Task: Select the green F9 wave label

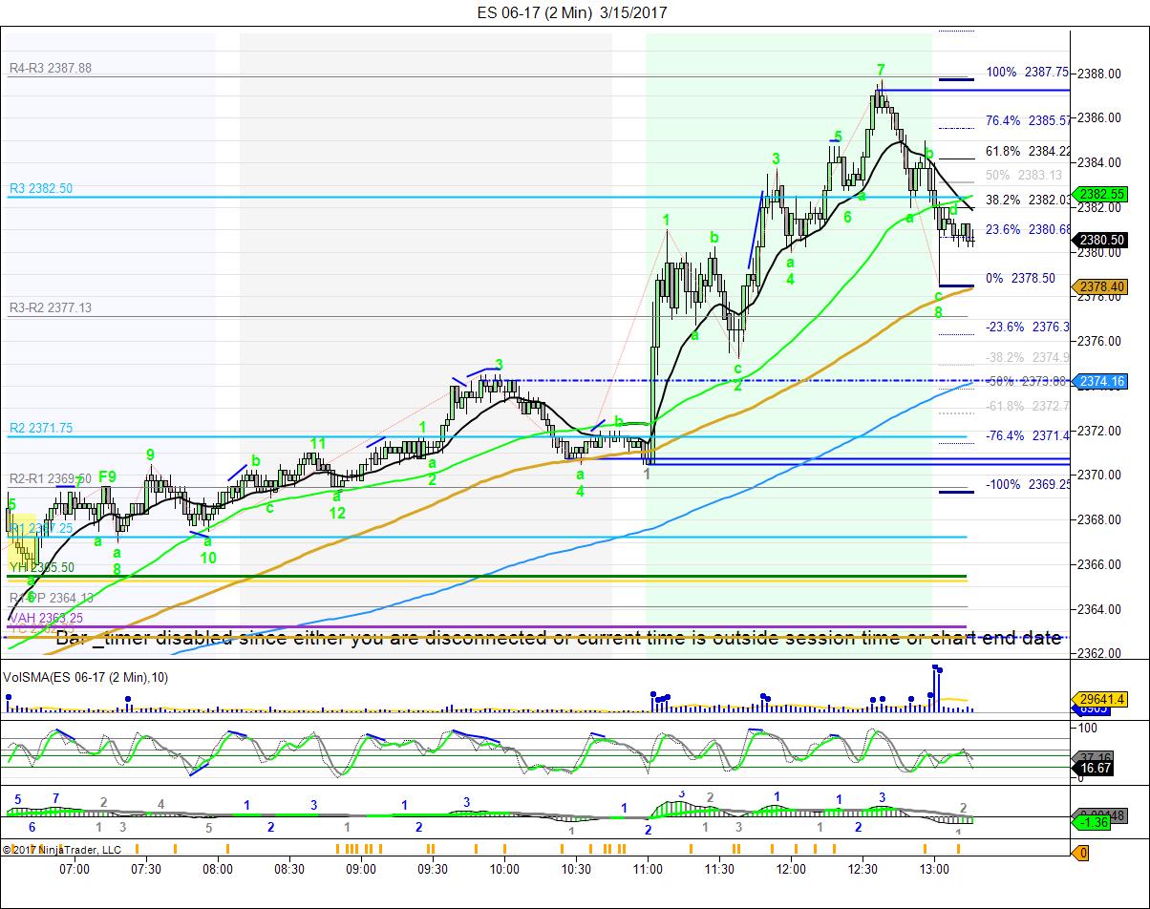Action: coord(107,476)
